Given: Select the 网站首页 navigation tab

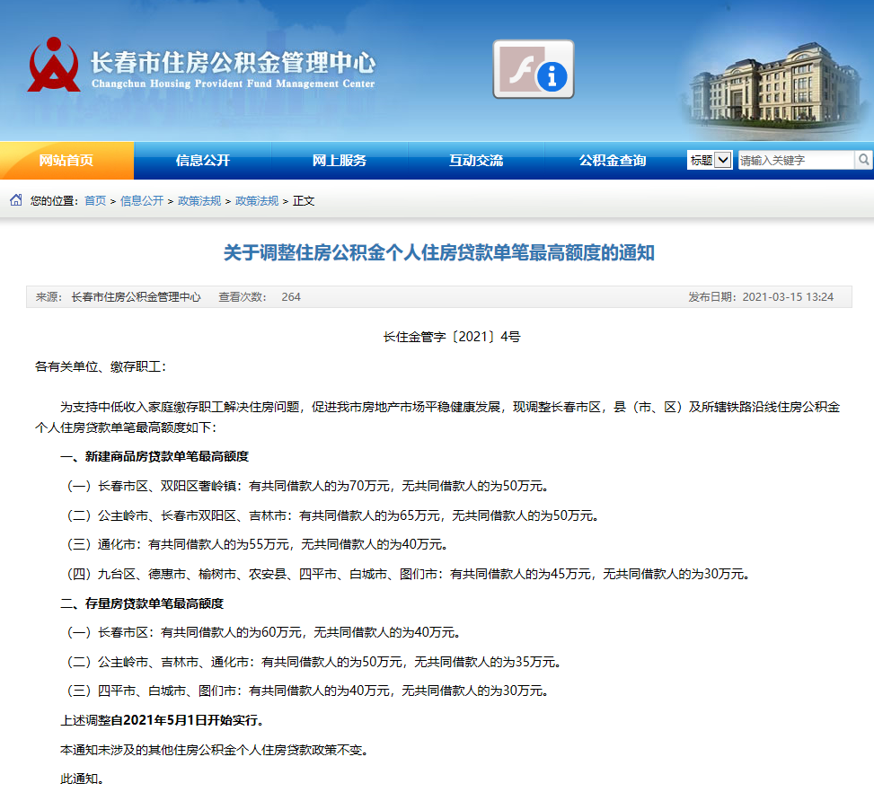Looking at the screenshot, I should coord(65,159).
